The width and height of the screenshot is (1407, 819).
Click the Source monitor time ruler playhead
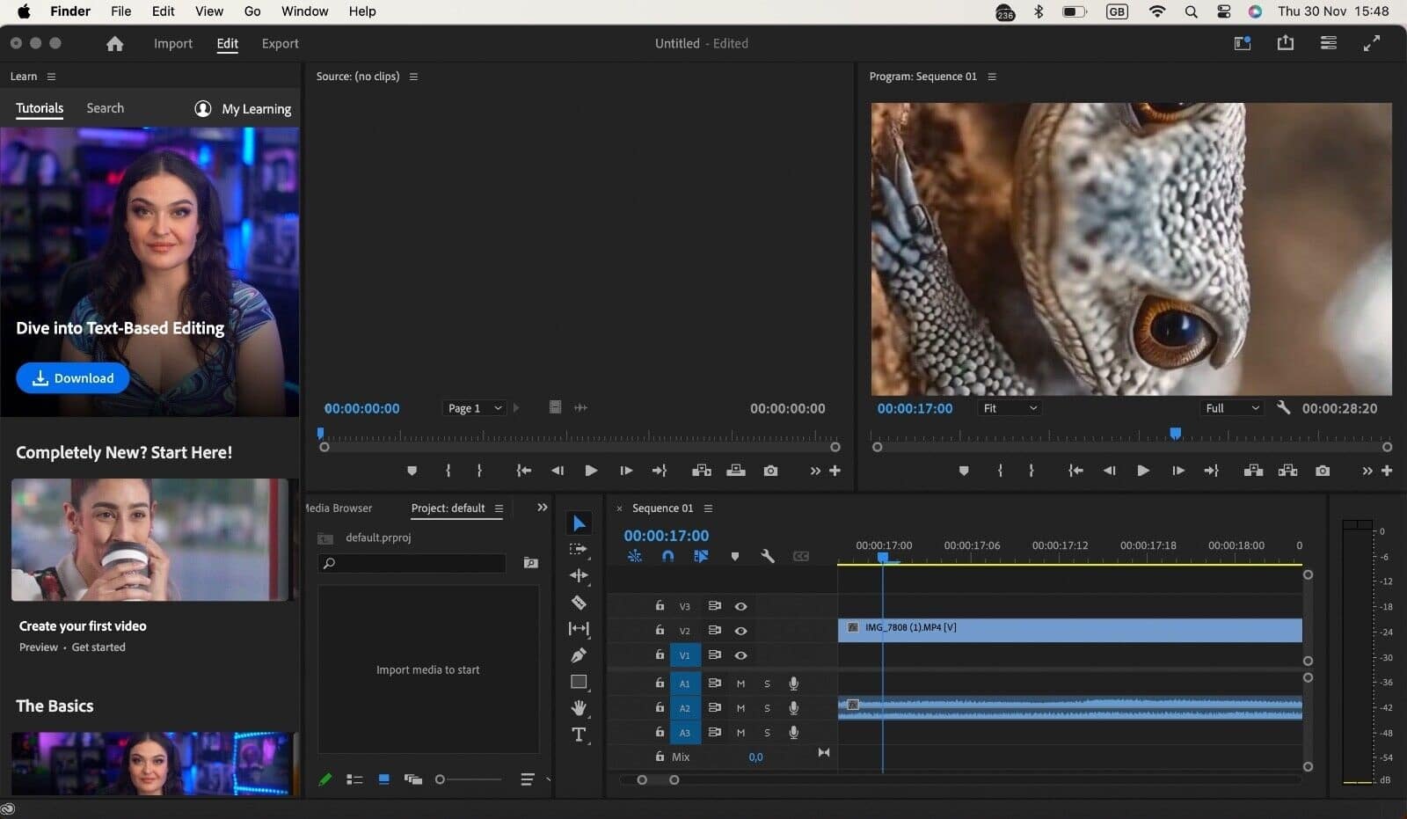pyautogui.click(x=320, y=433)
